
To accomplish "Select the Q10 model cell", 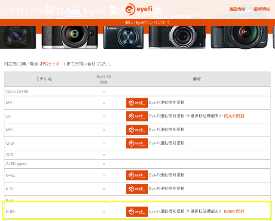I will (44, 155).
